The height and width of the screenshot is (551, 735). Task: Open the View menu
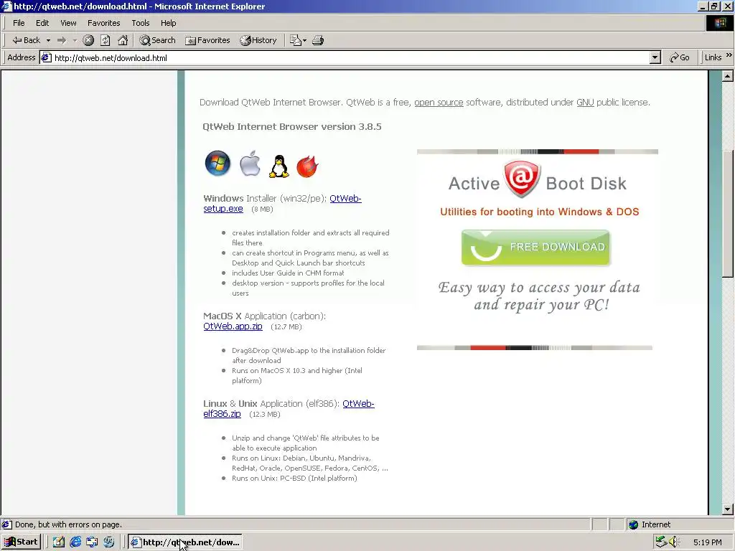point(68,23)
